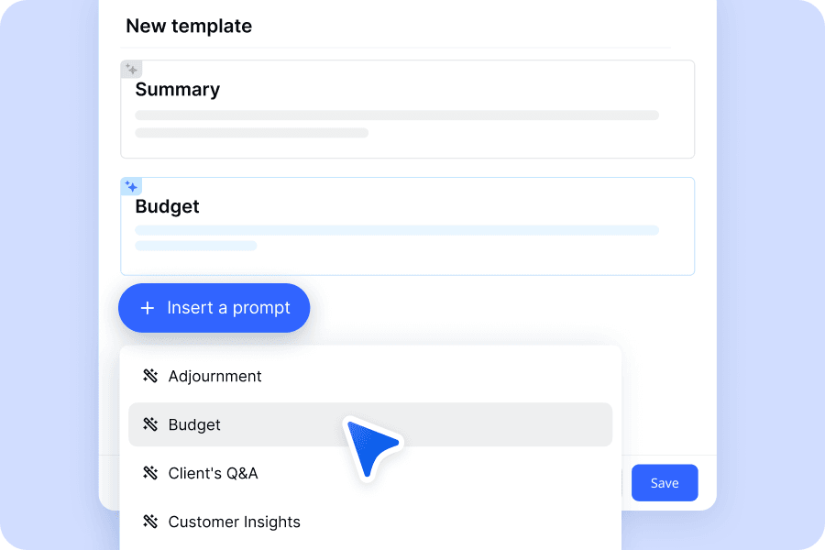
Task: Click the blue sparkle icon on Budget card
Action: pyautogui.click(x=131, y=186)
